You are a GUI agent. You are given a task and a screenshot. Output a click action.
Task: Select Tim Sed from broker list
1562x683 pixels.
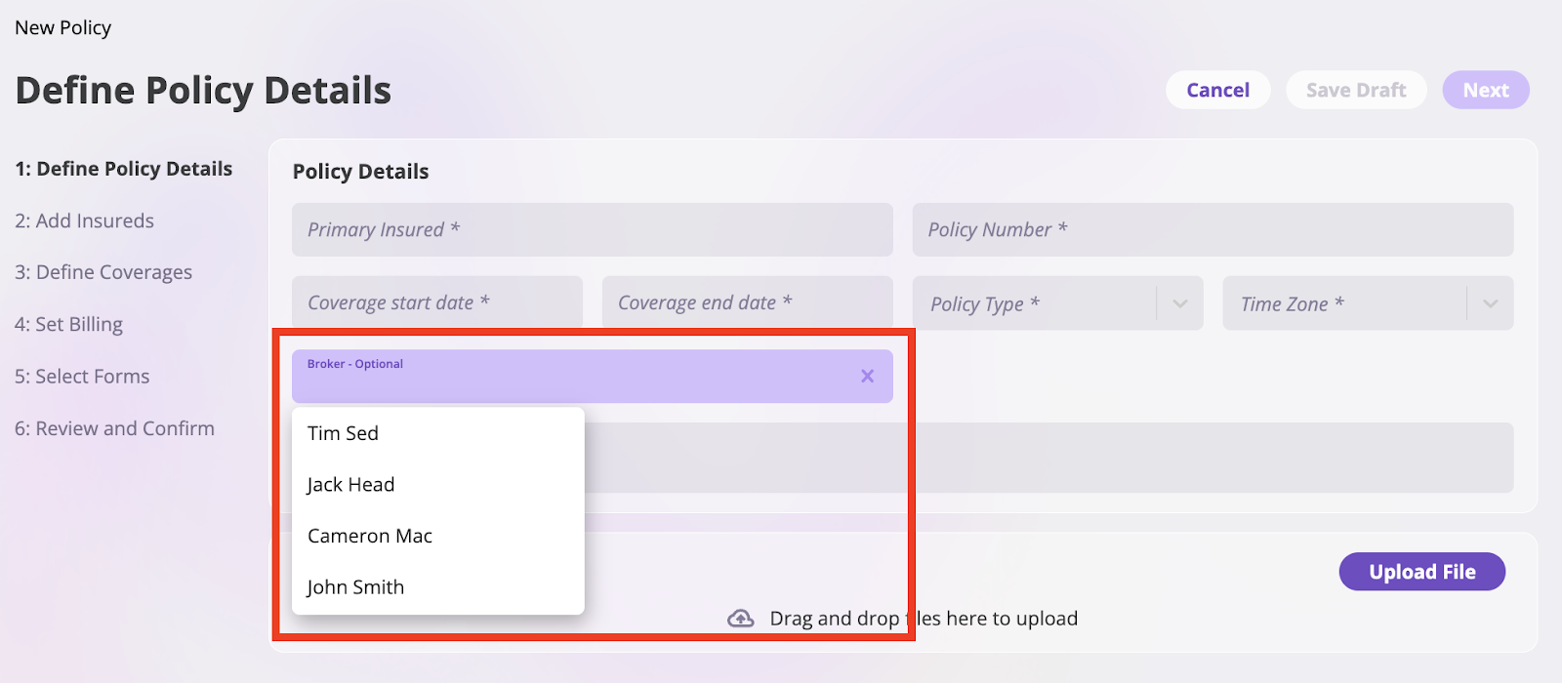click(x=438, y=433)
